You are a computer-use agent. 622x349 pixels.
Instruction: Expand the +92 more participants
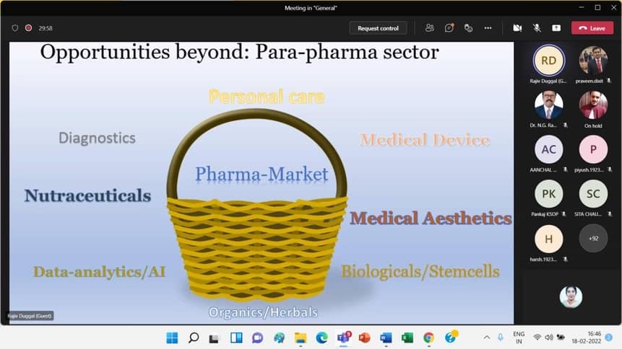(x=593, y=238)
